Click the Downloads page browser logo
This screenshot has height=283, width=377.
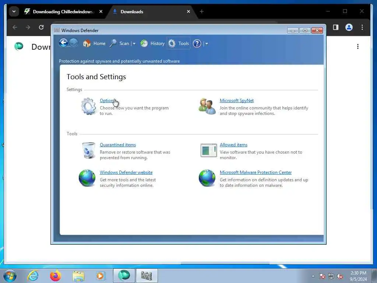pos(19,46)
